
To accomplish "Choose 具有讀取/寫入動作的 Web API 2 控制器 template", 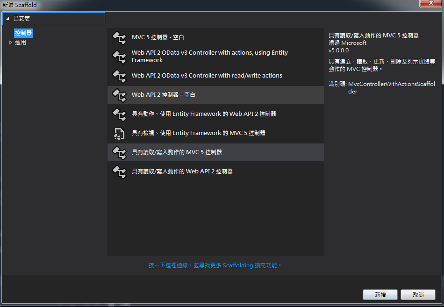I will pyautogui.click(x=215, y=171).
